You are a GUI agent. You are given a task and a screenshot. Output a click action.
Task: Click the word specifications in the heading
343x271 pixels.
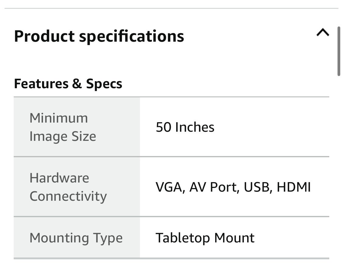coord(131,36)
